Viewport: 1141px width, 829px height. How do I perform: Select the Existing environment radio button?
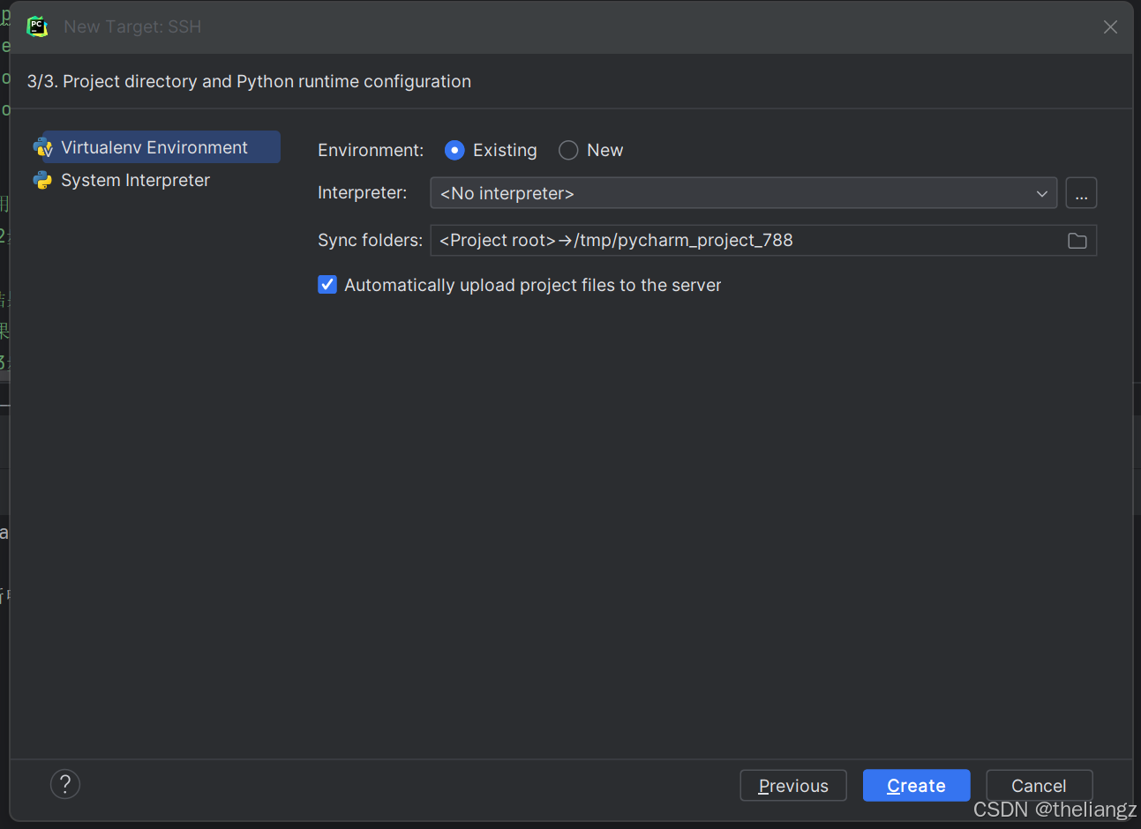coord(454,151)
